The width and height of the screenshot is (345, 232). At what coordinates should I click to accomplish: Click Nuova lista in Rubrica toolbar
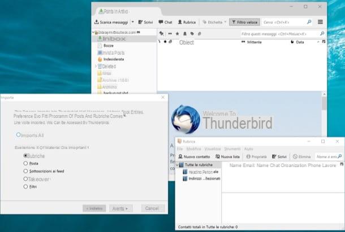click(x=227, y=157)
